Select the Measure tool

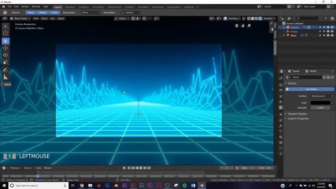pyautogui.click(x=5, y=77)
